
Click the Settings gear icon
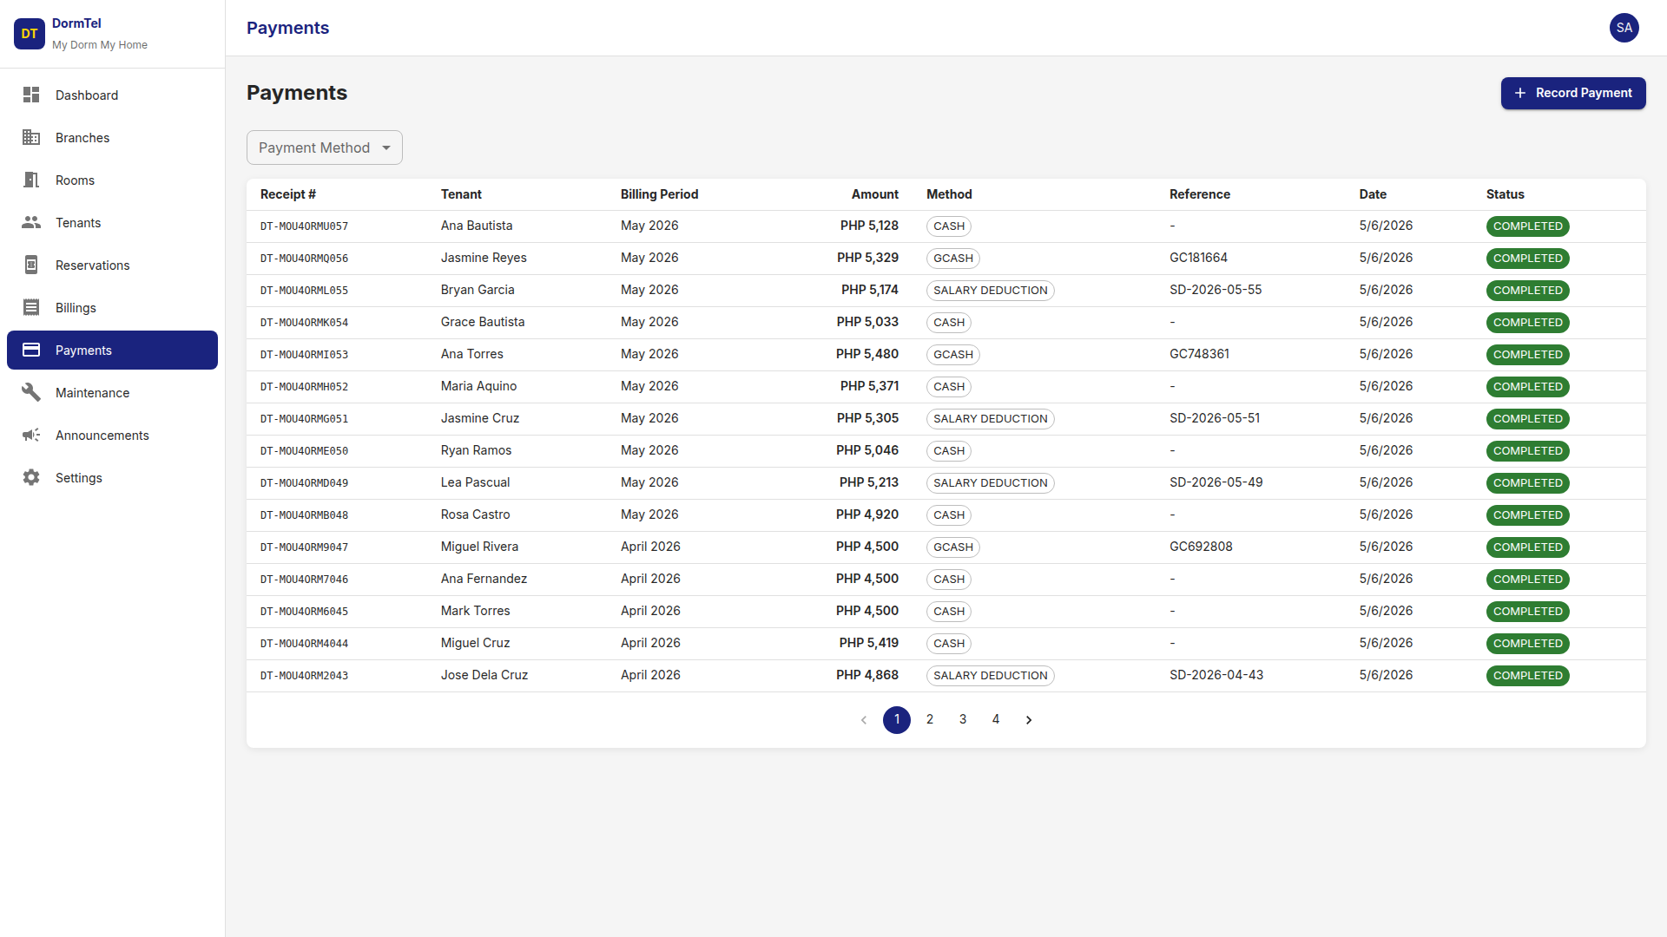pos(31,477)
